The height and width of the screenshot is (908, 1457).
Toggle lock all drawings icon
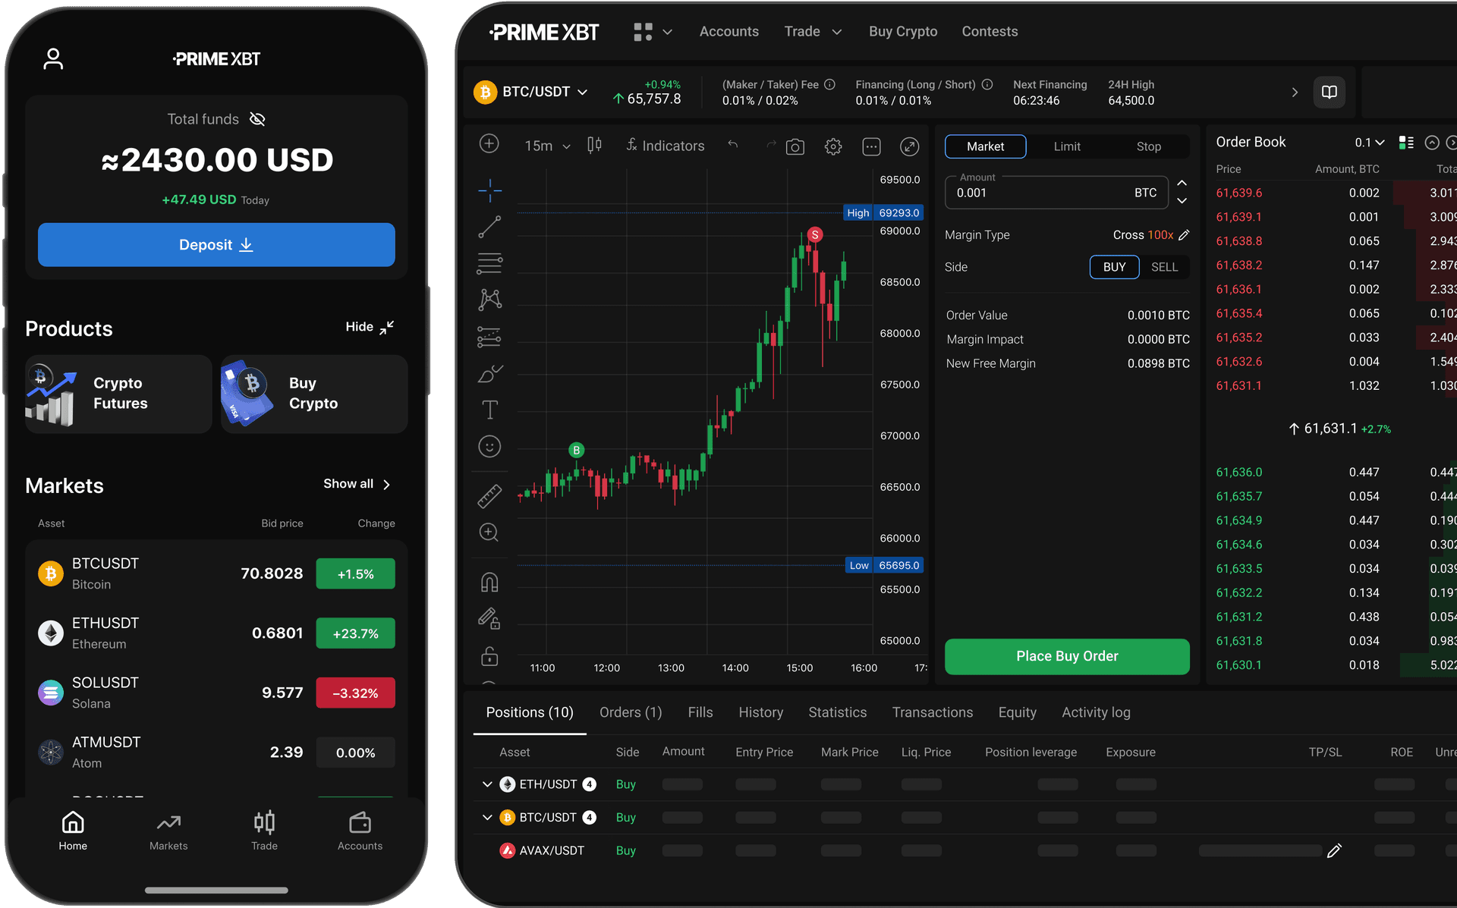pos(489,655)
